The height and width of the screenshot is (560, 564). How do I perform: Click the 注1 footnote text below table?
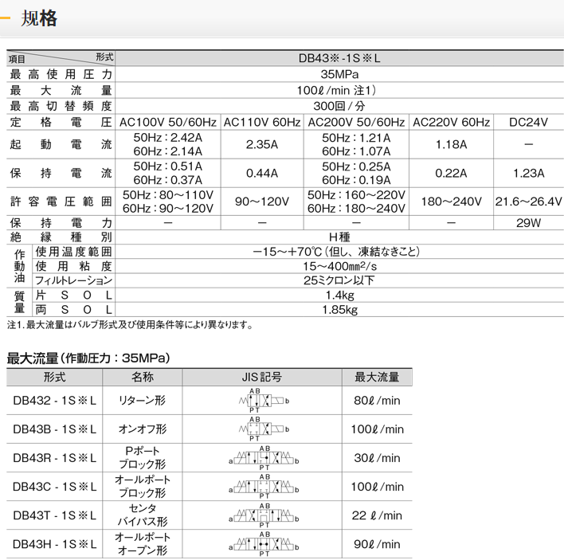coord(130,324)
